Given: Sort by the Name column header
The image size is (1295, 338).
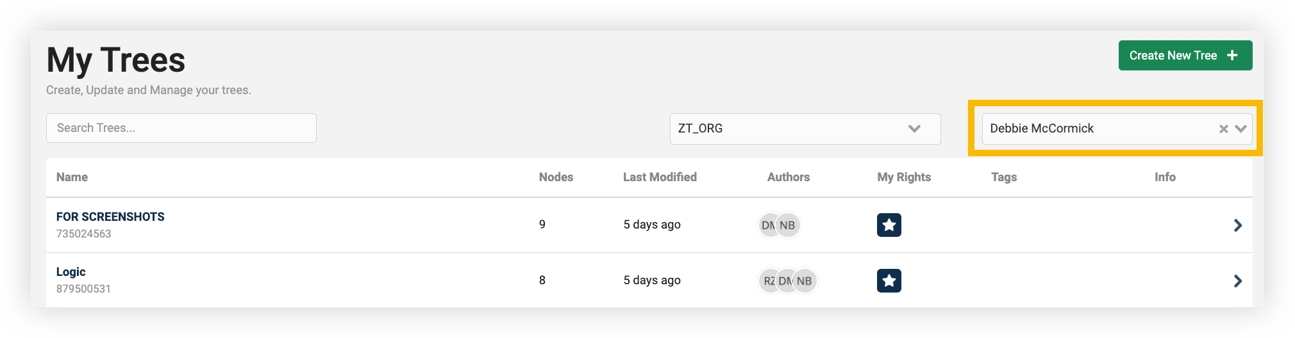Looking at the screenshot, I should (72, 177).
